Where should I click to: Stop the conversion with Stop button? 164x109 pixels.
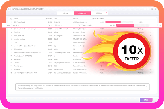tap(146, 100)
